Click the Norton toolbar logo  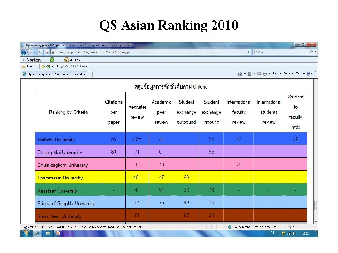point(34,60)
